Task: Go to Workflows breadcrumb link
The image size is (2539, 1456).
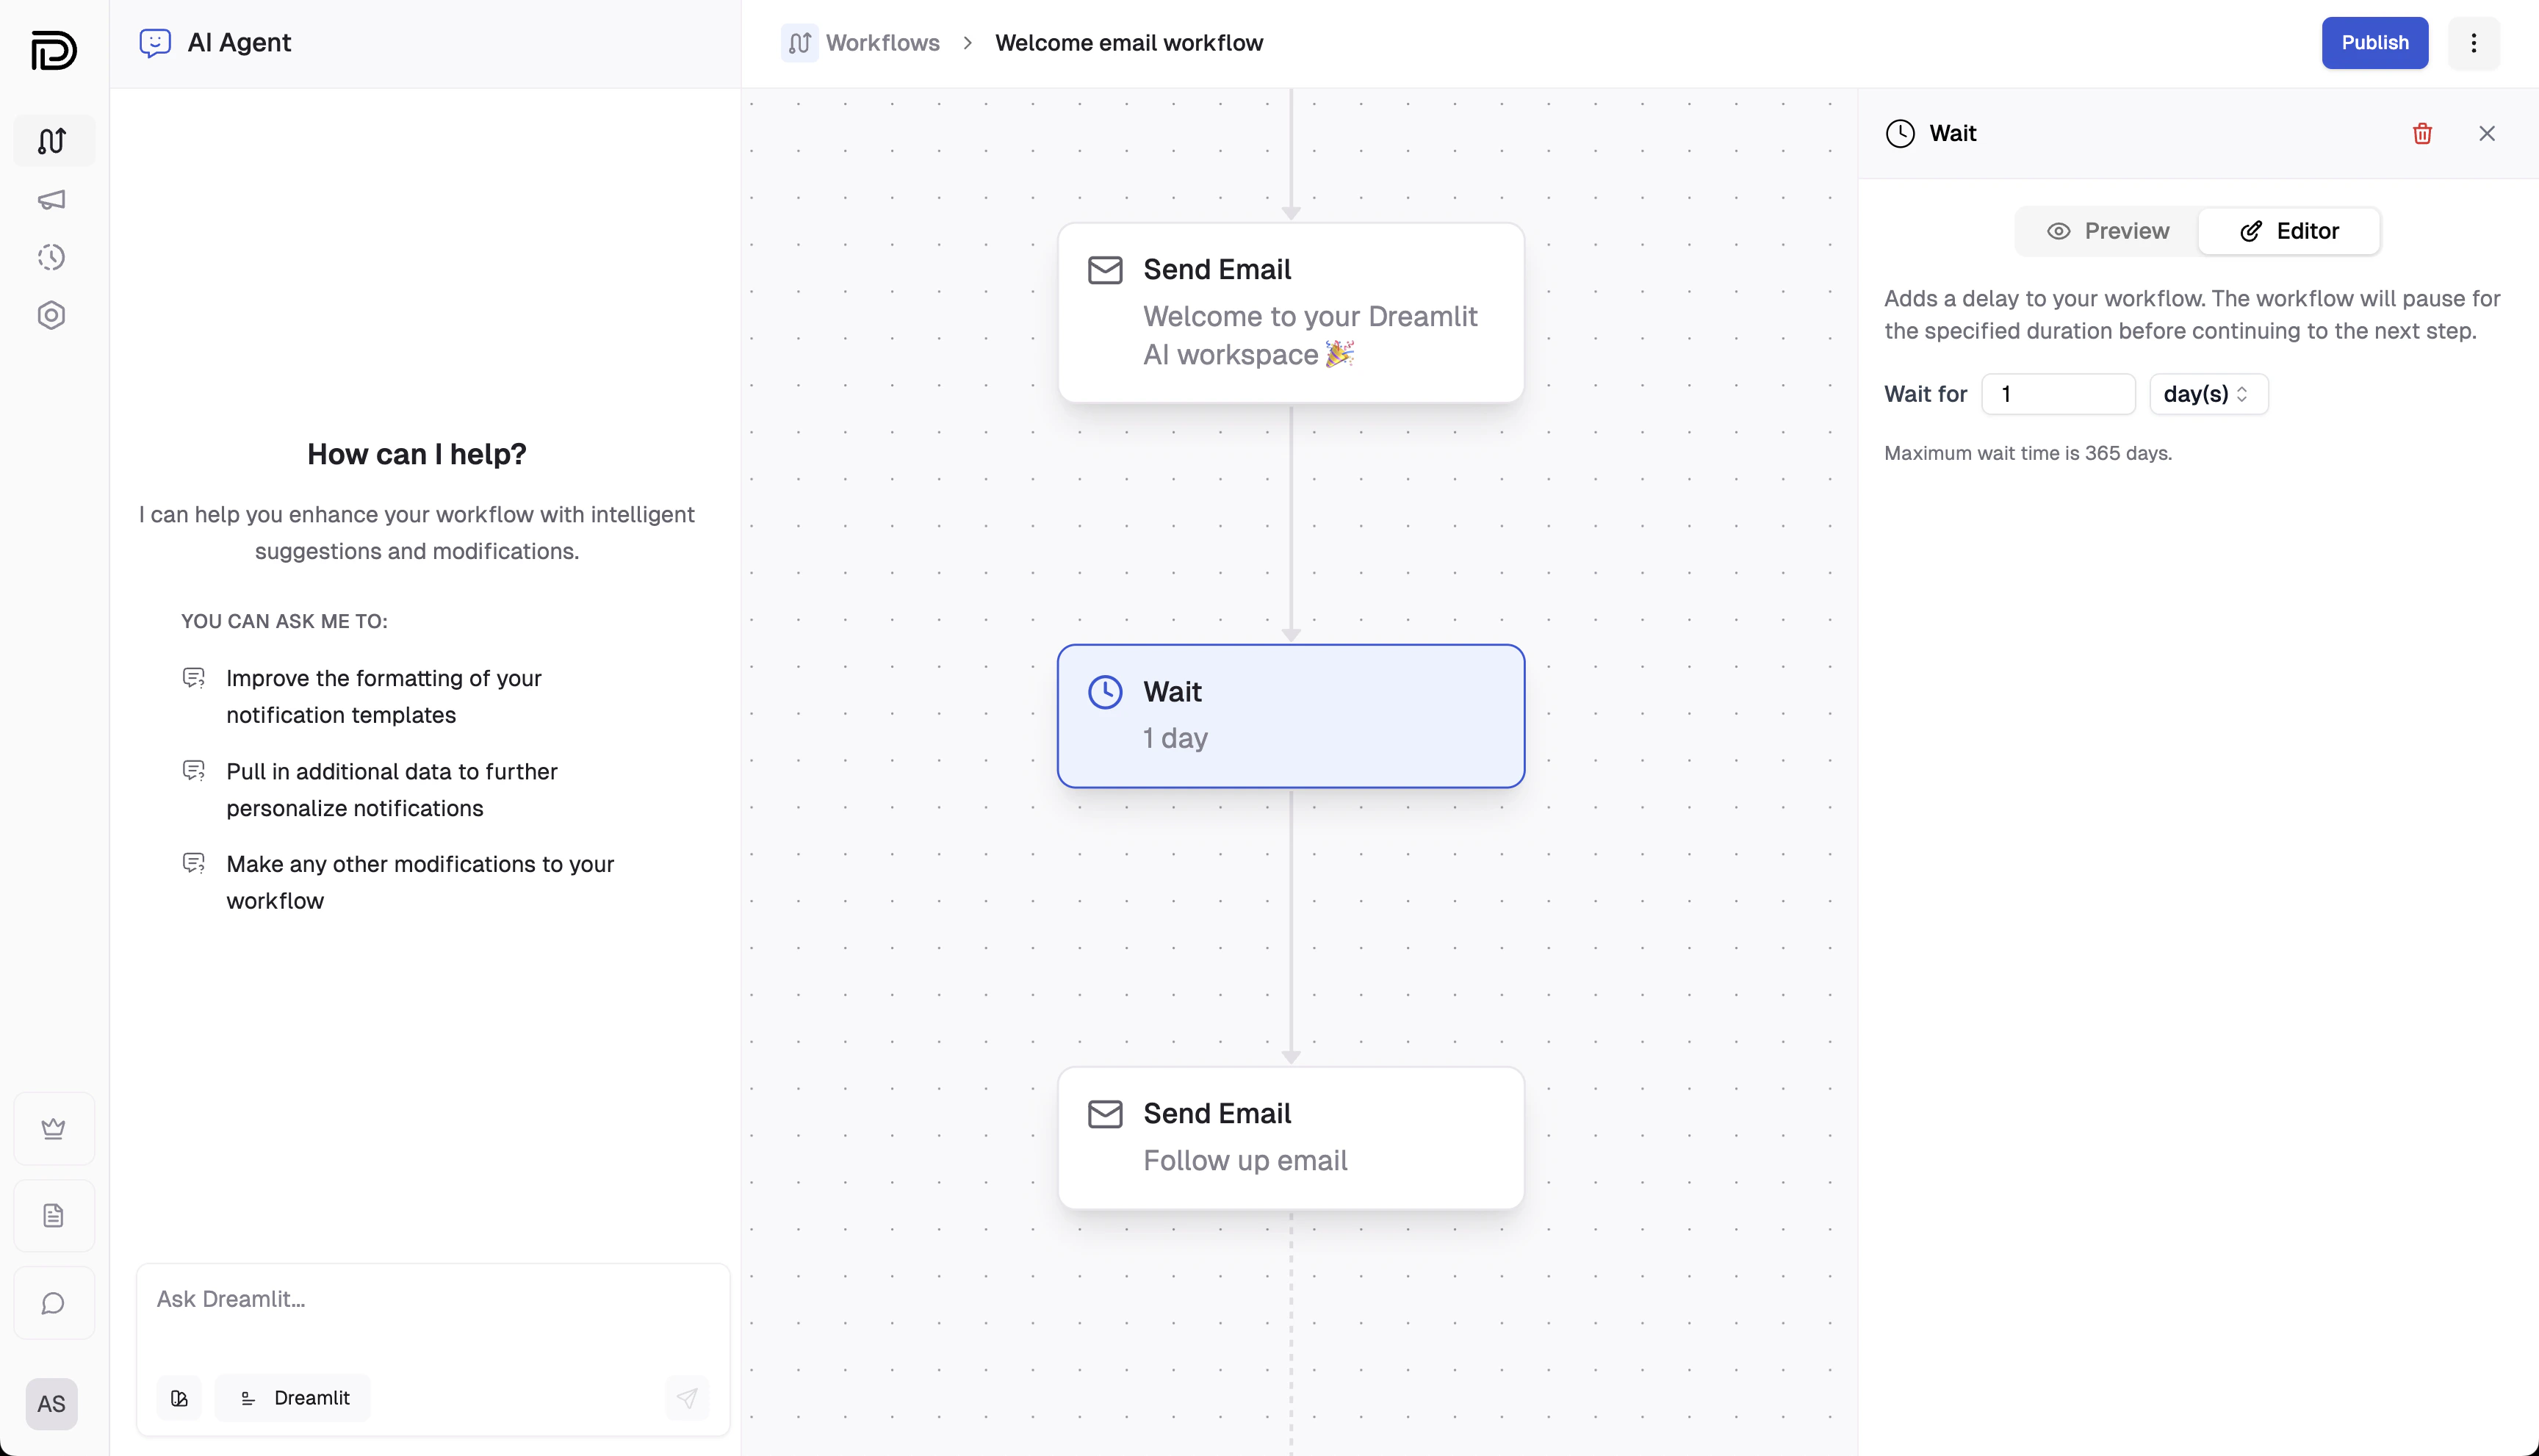Action: (x=882, y=43)
